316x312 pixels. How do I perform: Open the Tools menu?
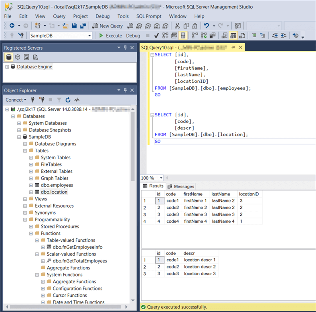click(x=123, y=16)
